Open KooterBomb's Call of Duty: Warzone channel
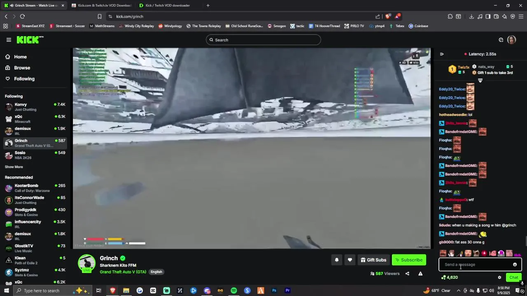 pyautogui.click(x=35, y=188)
